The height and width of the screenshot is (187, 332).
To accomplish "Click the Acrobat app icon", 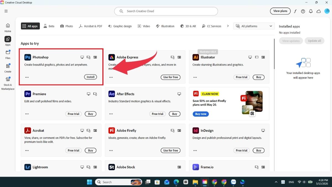I will (28, 130).
